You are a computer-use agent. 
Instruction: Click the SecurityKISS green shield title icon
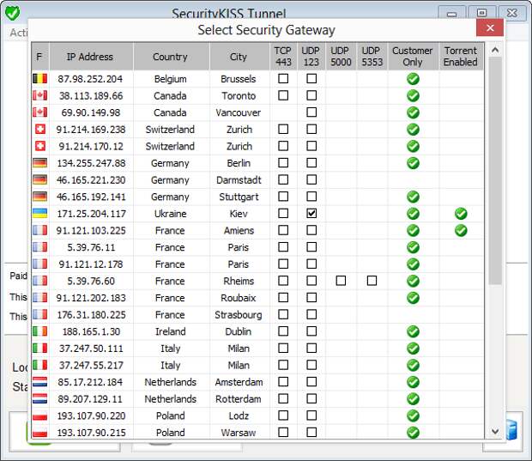(12, 13)
